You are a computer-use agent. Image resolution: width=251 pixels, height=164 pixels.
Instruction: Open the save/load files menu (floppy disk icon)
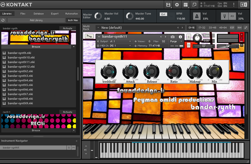point(168,5)
